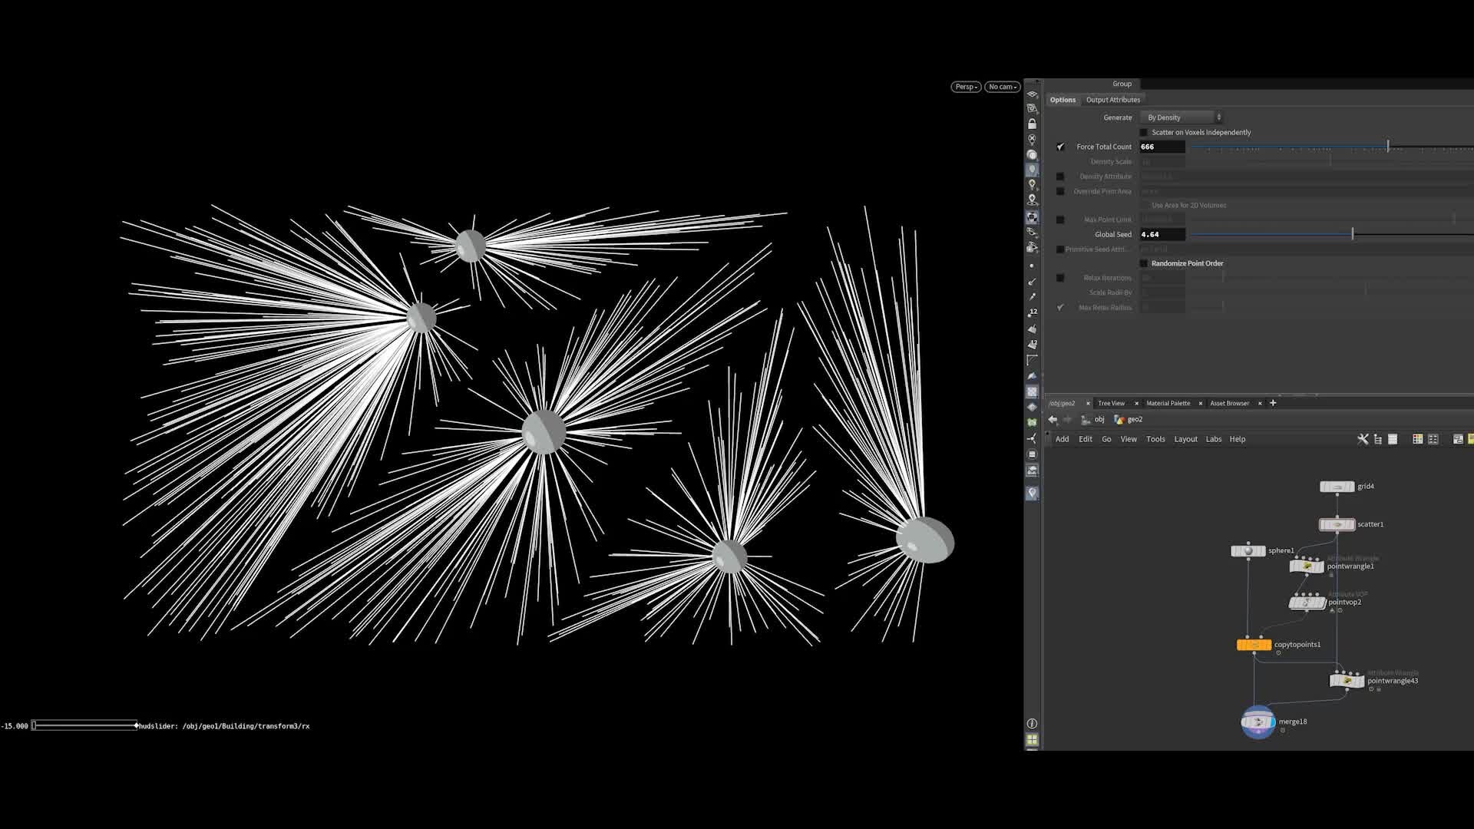Open the Generate By Density dropdown
1474x829 pixels.
pyautogui.click(x=1182, y=117)
